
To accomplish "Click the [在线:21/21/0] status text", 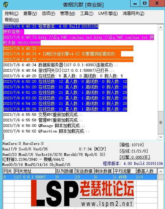I will (x=134, y=151).
